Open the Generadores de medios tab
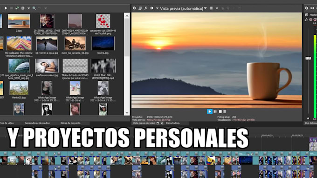Image resolution: width=317 pixels, height=178 pixels. tap(37, 123)
